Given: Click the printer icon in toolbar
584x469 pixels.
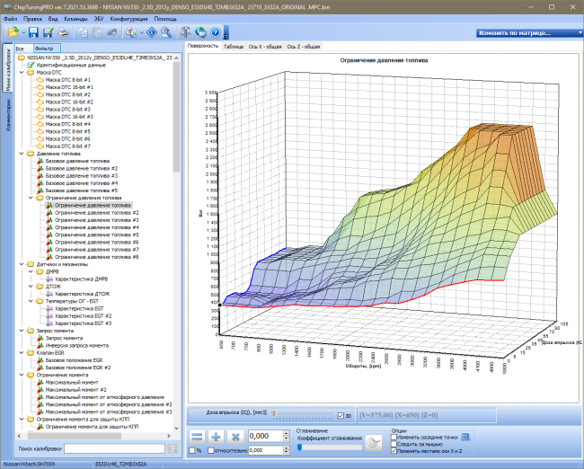Looking at the screenshot, I should click(x=63, y=32).
